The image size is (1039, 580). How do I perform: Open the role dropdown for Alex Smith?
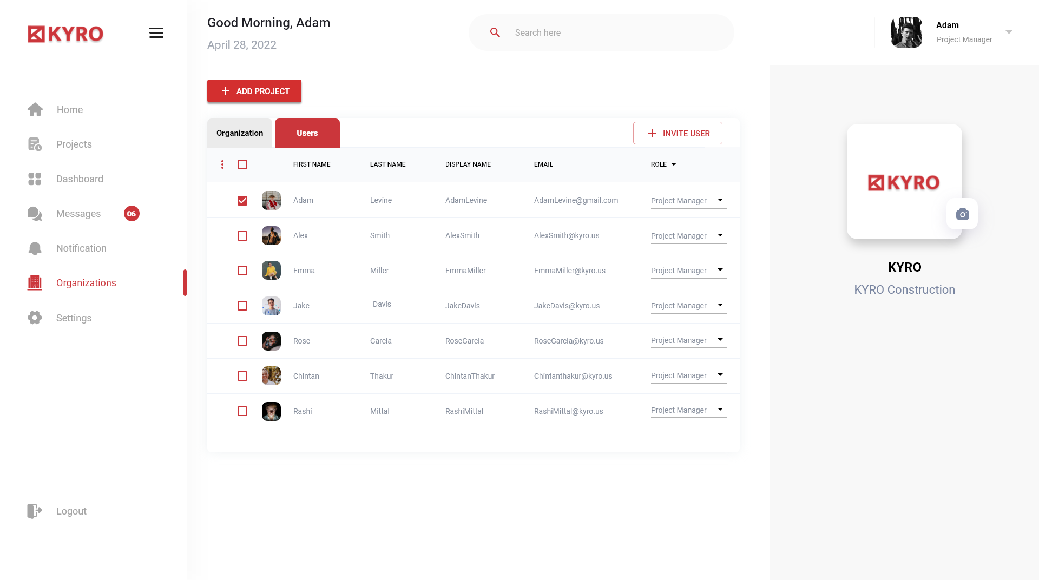(x=688, y=236)
